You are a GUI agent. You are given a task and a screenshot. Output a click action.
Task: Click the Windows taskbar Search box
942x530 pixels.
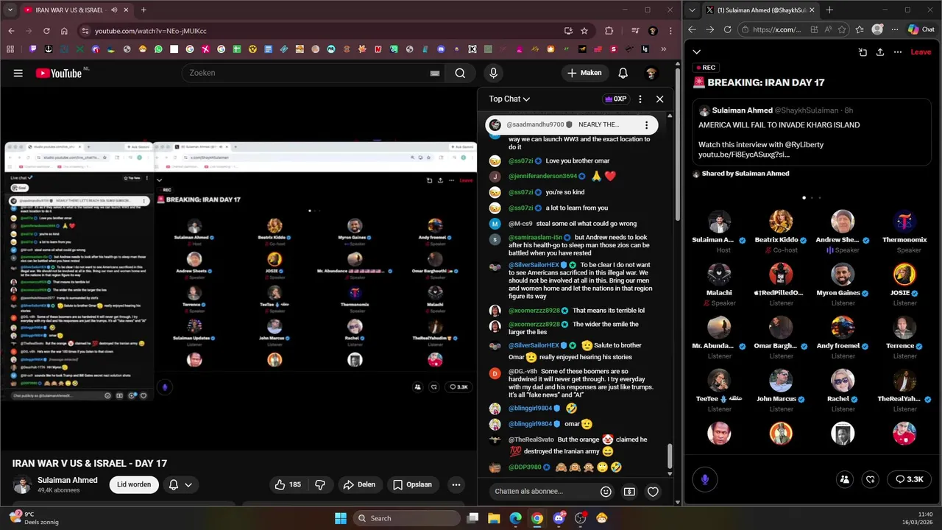coord(407,518)
